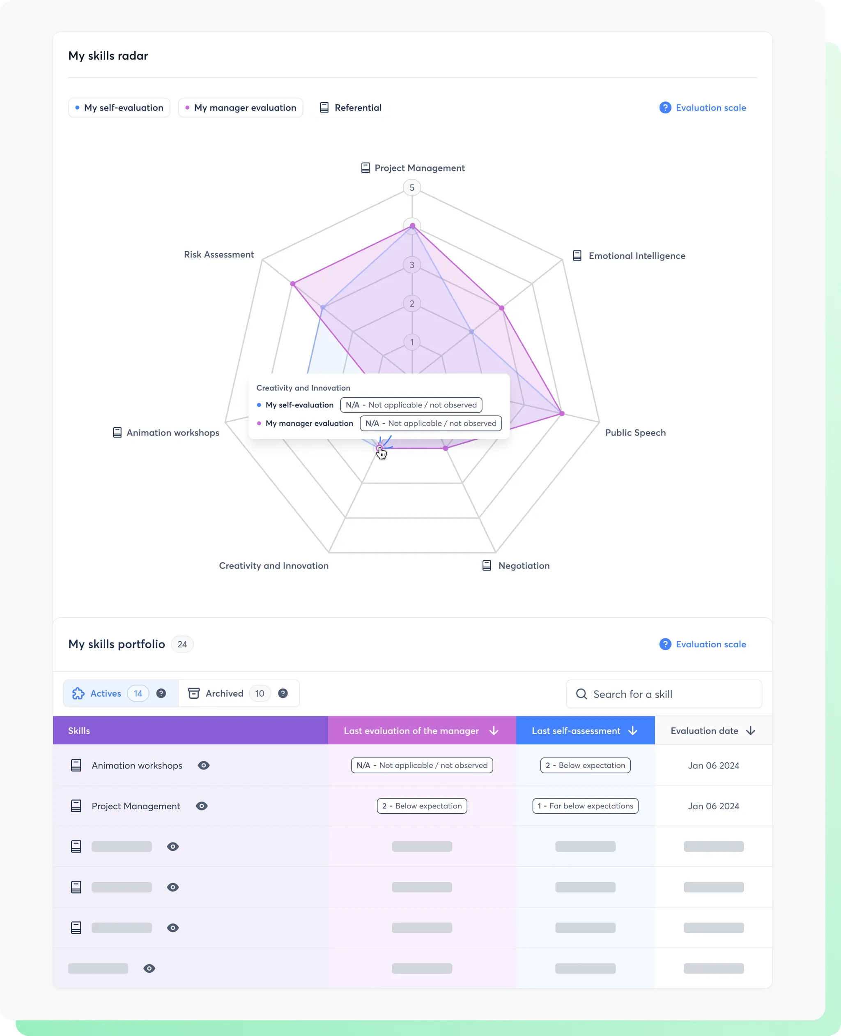Open the Archived skills tab
Screen dimensions: 841x1036
tap(224, 693)
